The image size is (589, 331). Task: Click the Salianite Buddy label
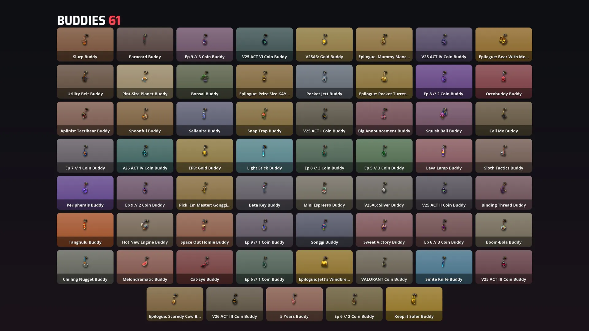[x=205, y=131]
